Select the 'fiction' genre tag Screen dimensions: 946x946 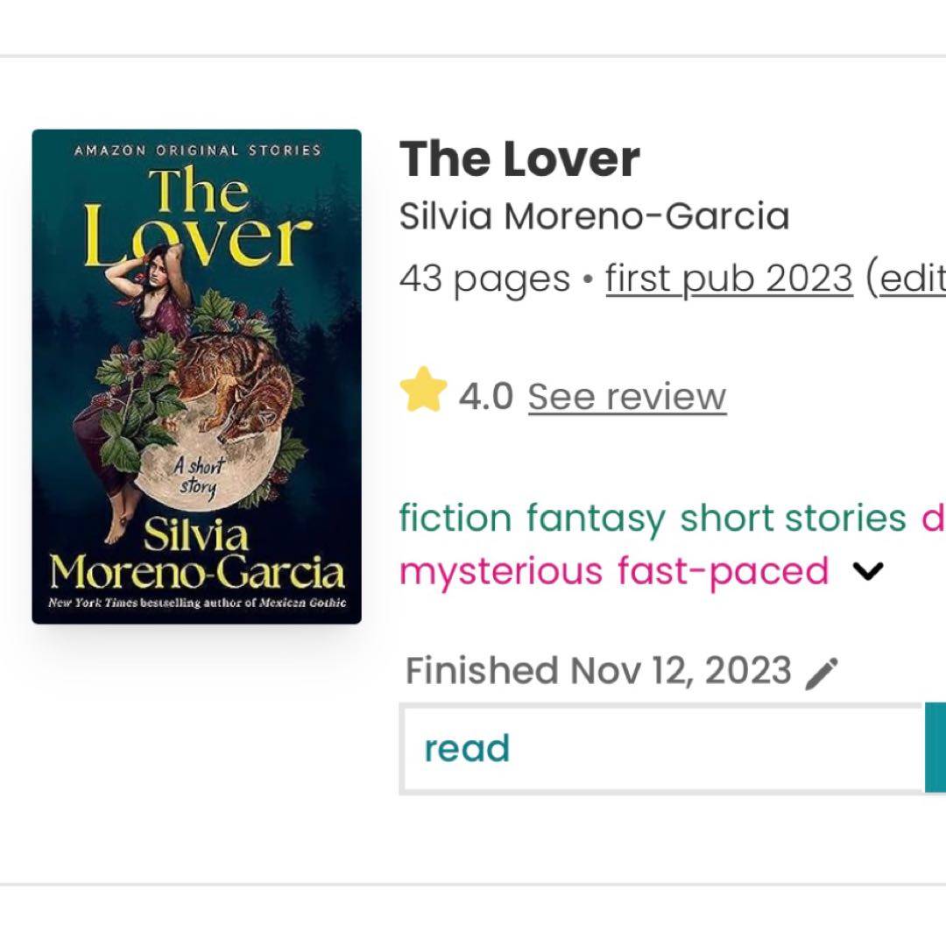click(455, 518)
